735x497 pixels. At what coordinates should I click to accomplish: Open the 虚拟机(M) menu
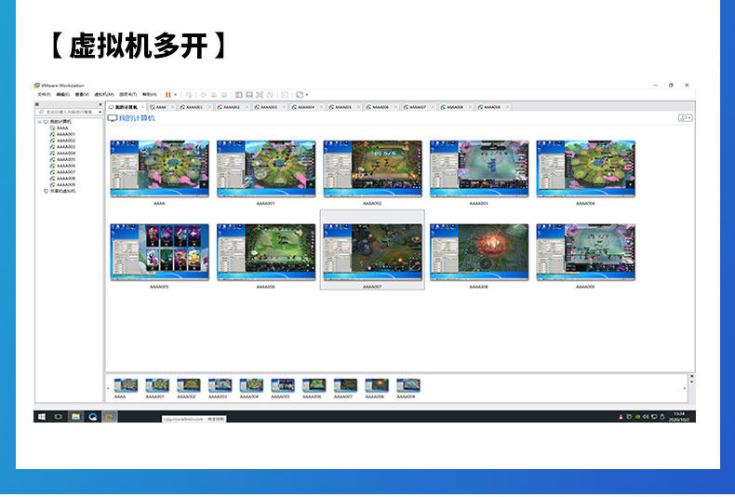coord(104,95)
